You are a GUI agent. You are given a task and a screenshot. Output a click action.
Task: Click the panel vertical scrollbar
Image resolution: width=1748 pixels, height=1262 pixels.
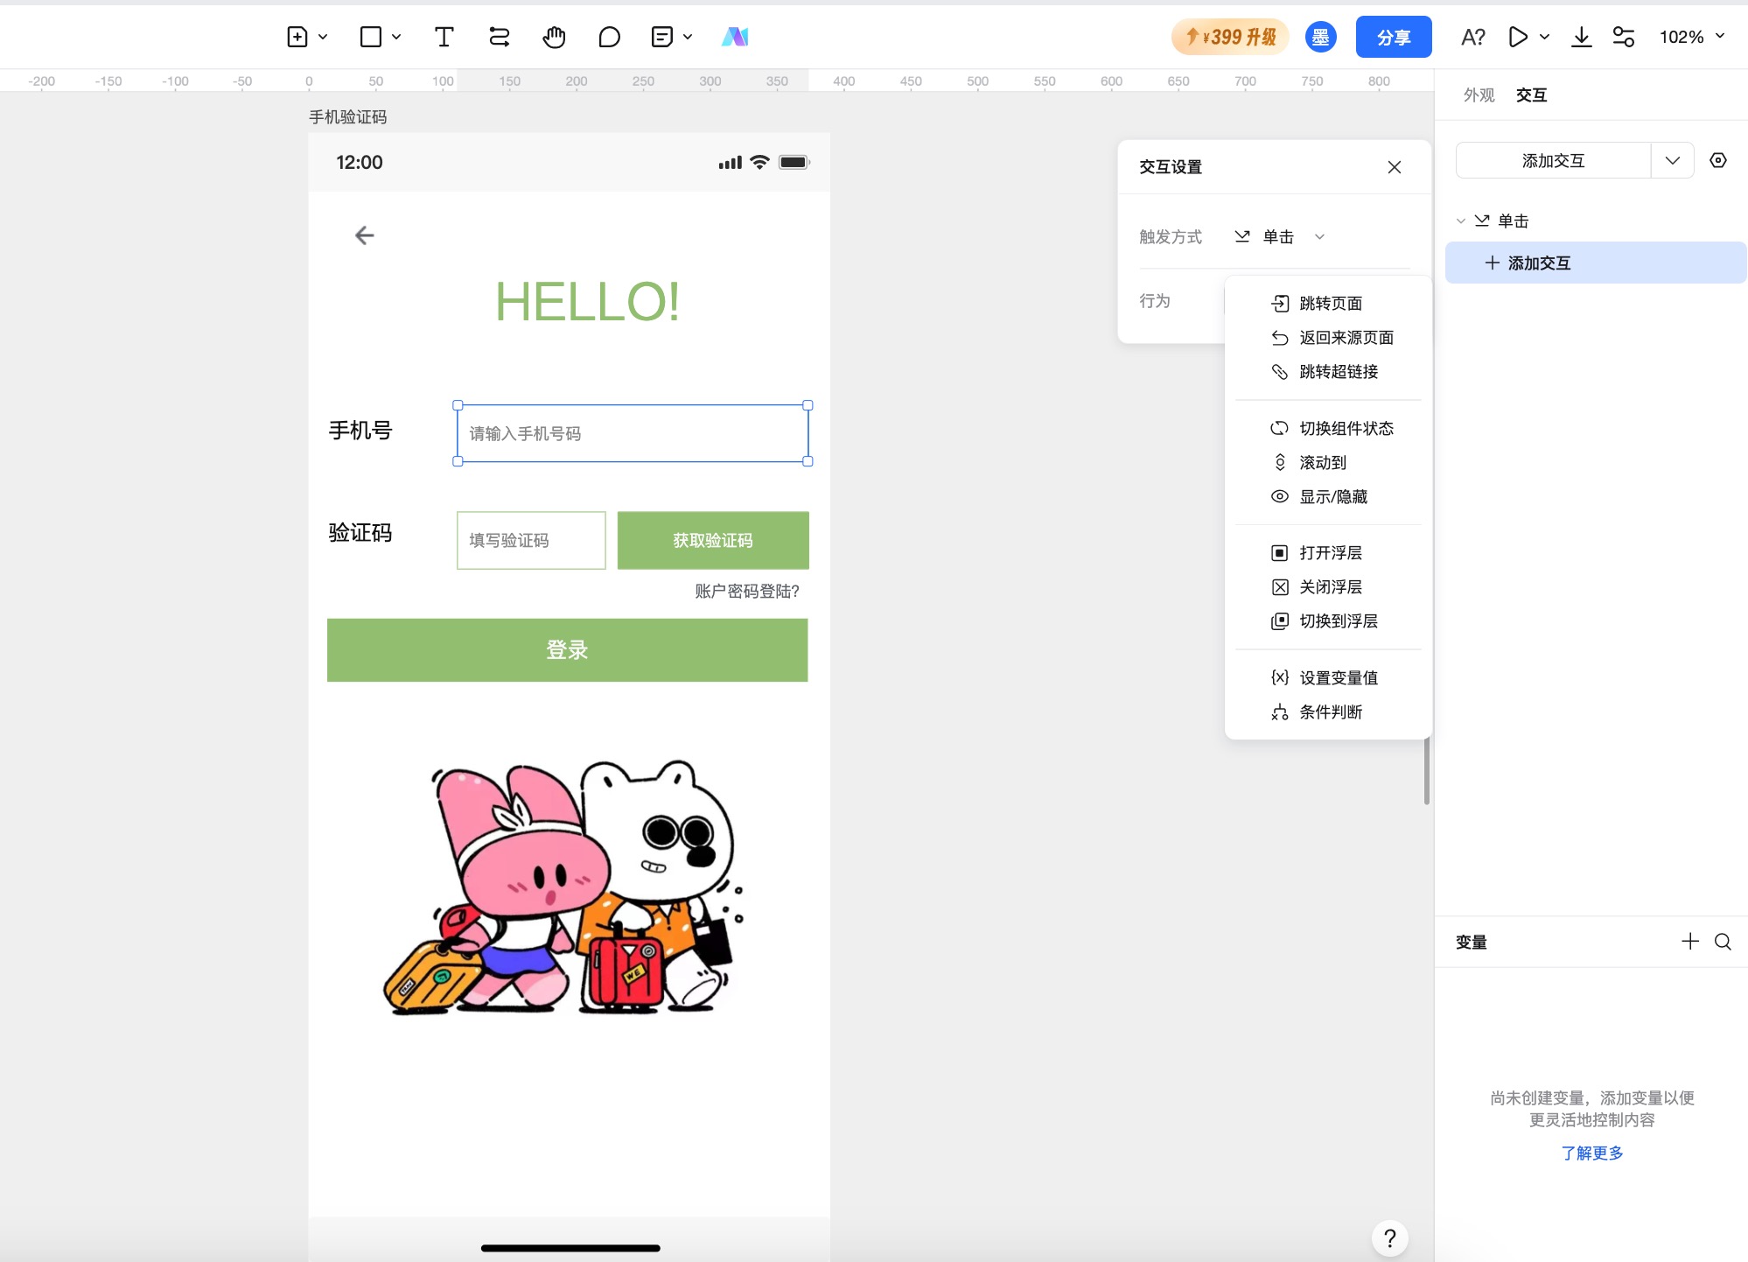click(1427, 770)
